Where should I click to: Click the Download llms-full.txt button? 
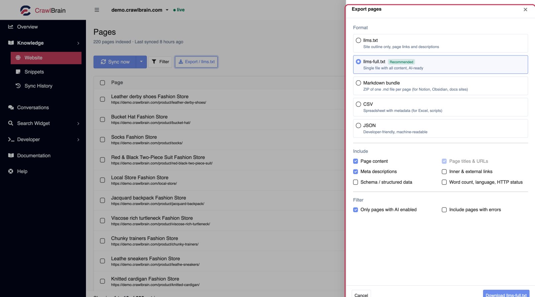(x=506, y=294)
